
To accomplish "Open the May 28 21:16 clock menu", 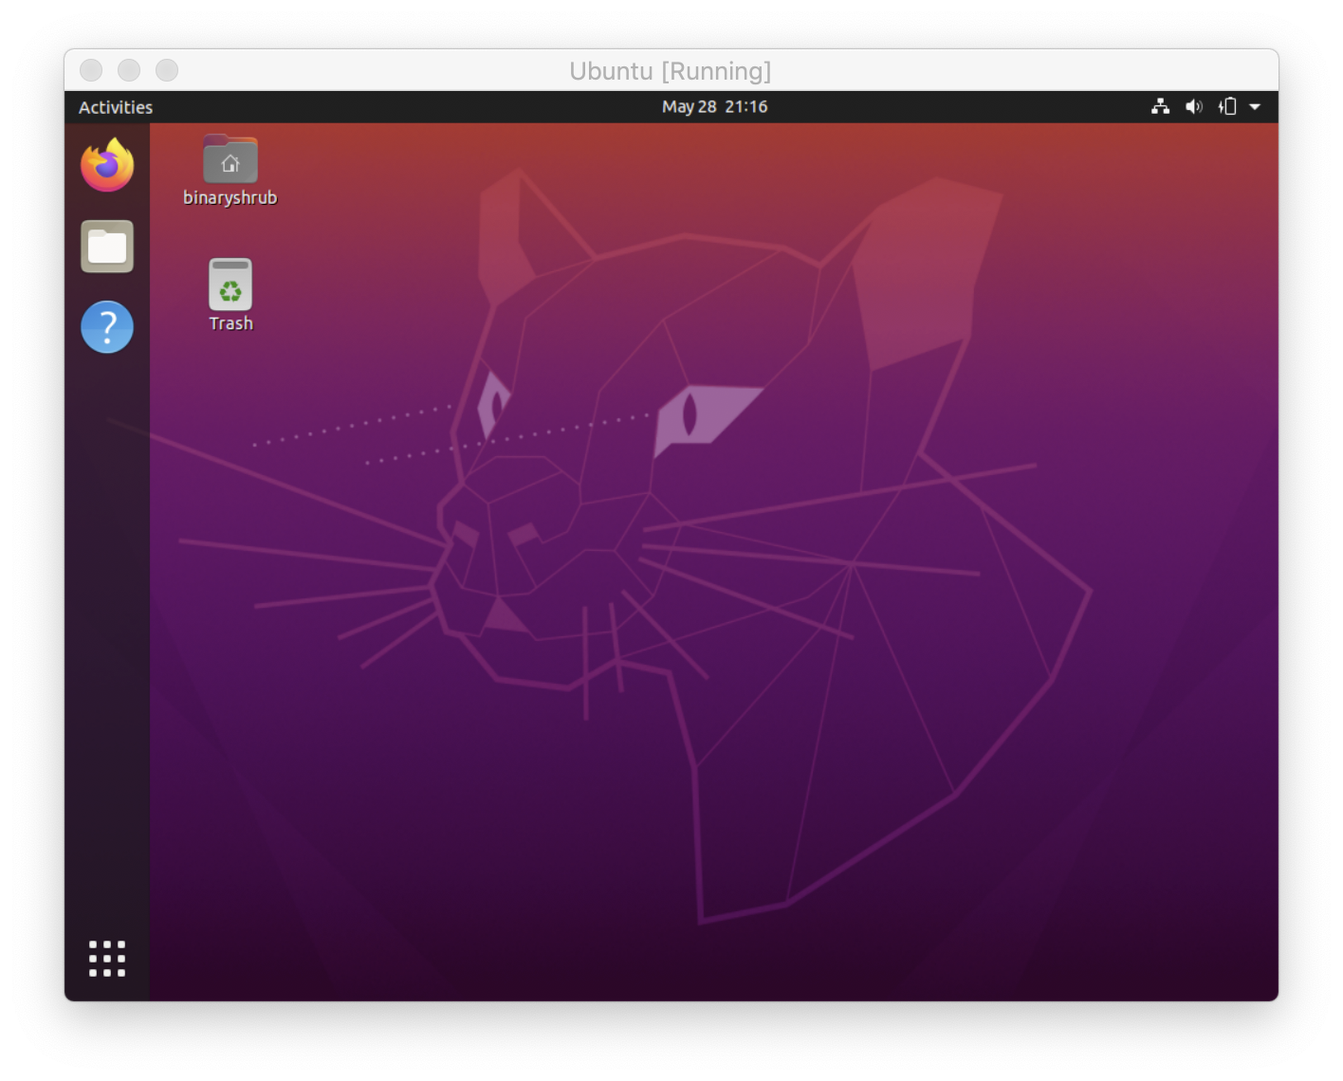I will pos(715,107).
